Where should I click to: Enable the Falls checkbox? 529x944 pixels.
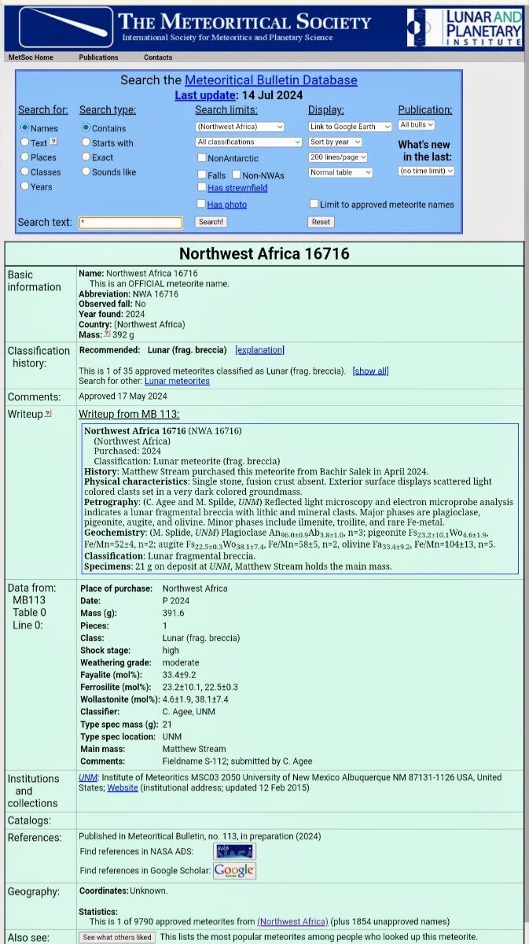(202, 175)
